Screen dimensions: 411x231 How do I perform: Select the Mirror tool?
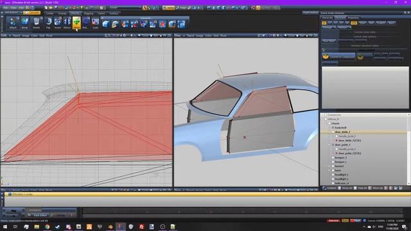[x=67, y=23]
